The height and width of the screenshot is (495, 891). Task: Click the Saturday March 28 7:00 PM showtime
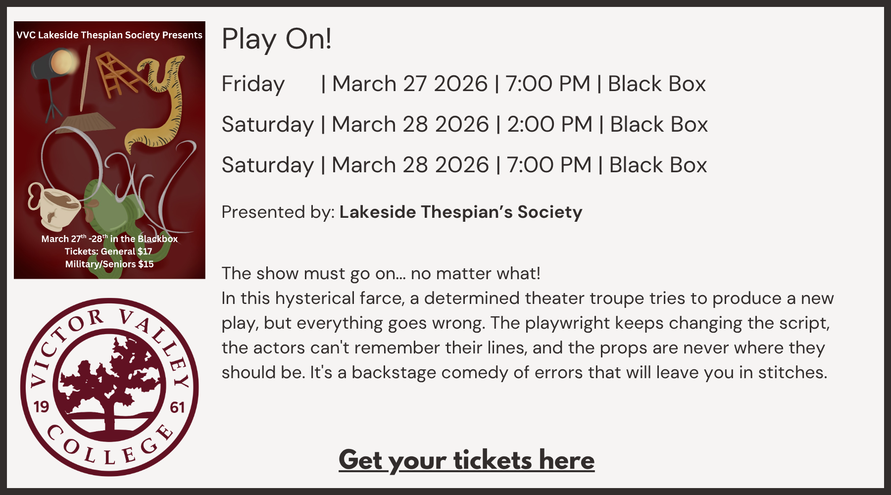click(x=464, y=165)
